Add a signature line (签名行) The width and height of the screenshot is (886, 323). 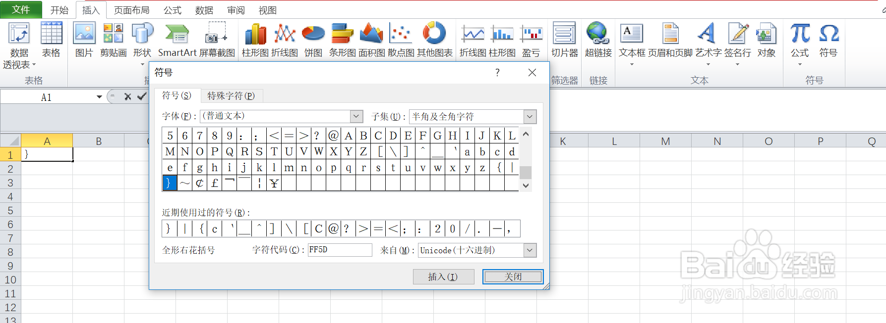click(x=738, y=44)
